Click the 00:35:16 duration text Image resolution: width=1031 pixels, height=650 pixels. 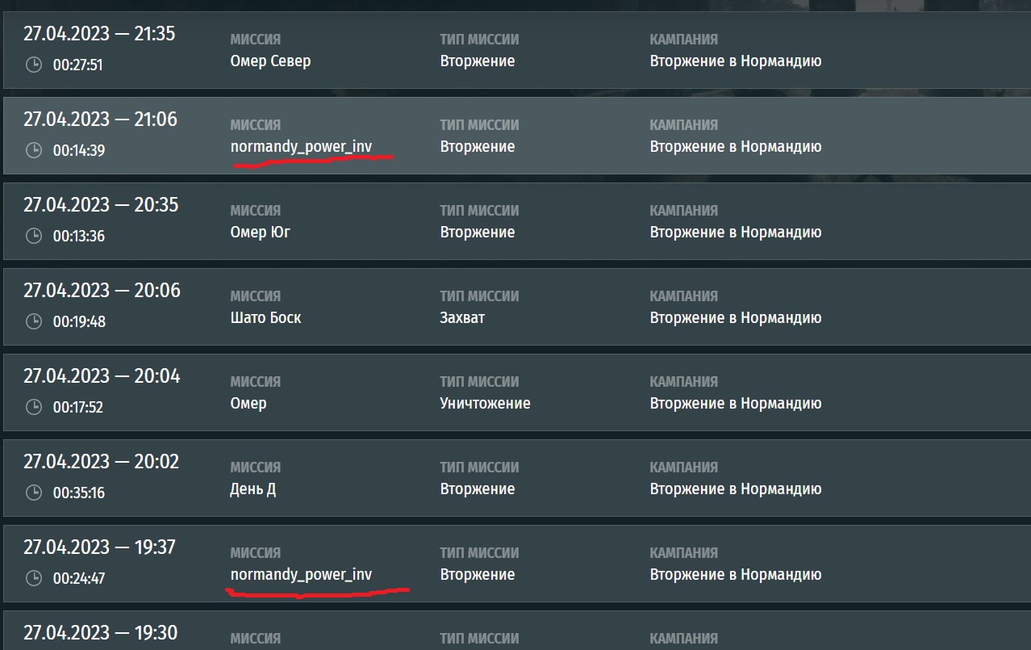[x=78, y=493]
